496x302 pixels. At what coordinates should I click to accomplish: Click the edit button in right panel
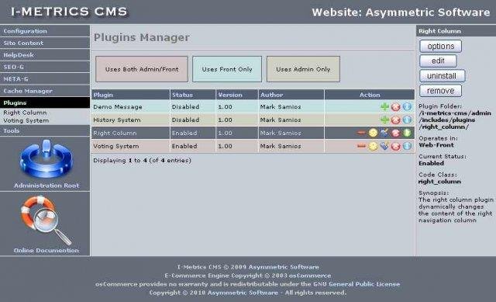438,61
